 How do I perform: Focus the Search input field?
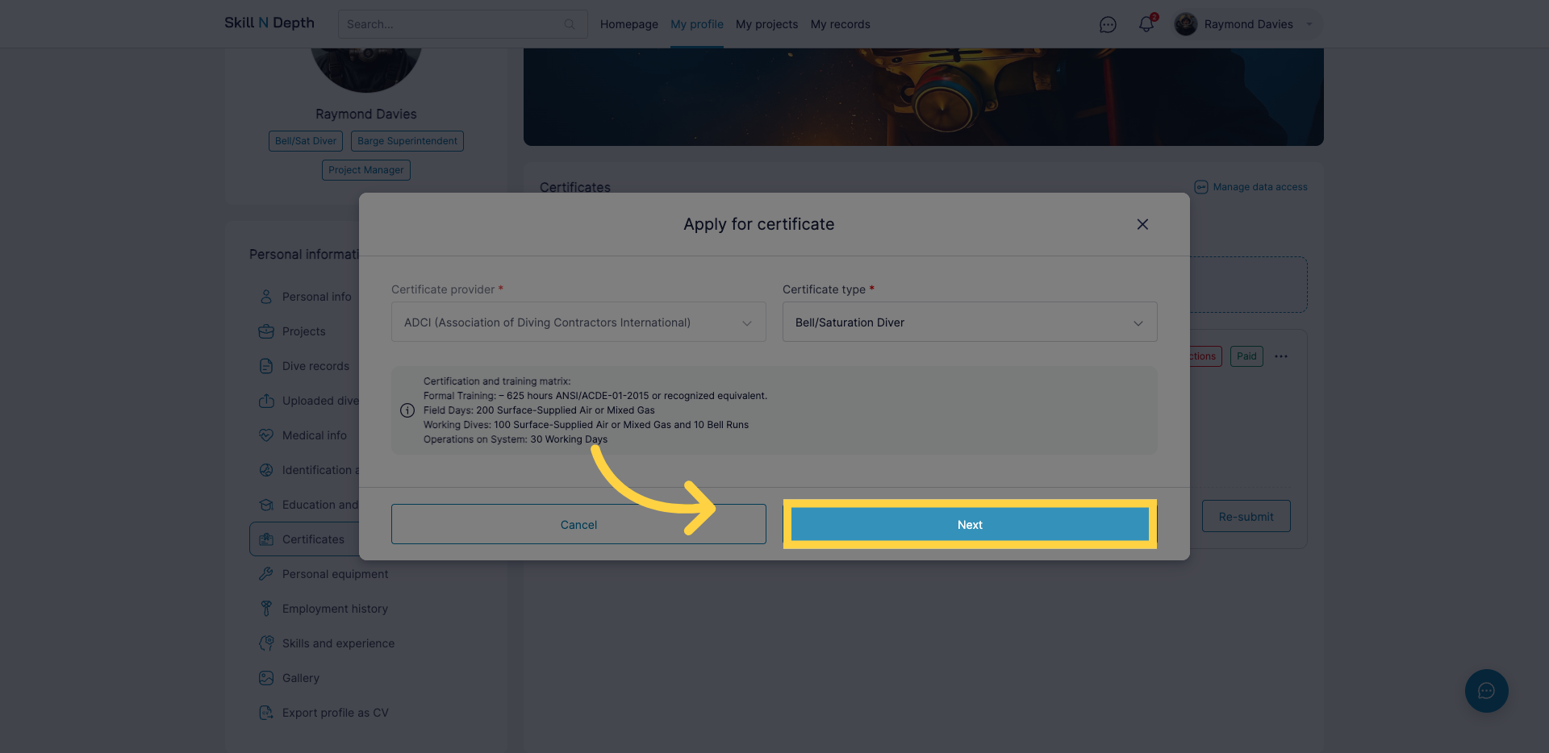point(463,24)
